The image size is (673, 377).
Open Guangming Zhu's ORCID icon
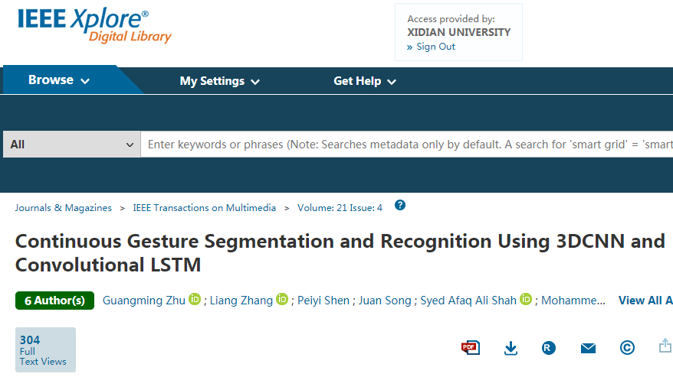pyautogui.click(x=195, y=300)
